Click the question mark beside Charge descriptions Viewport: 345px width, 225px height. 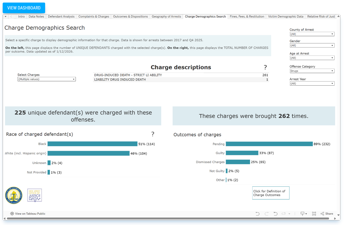(x=265, y=67)
